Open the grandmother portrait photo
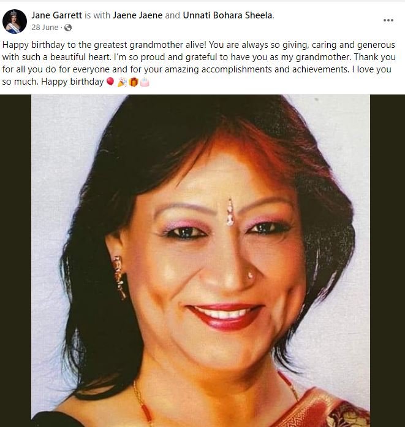405x427 pixels. pyautogui.click(x=201, y=261)
